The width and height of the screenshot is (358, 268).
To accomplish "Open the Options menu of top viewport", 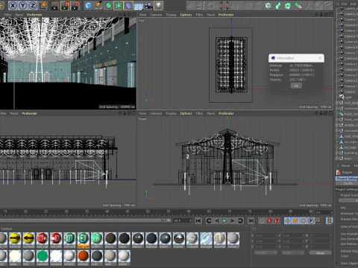I will point(186,15).
